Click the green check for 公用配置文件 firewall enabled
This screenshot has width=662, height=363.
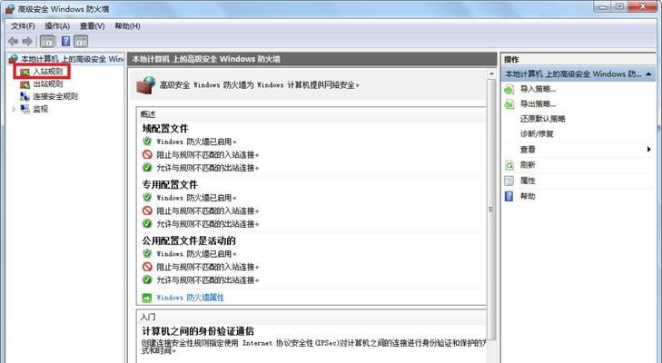click(x=147, y=253)
